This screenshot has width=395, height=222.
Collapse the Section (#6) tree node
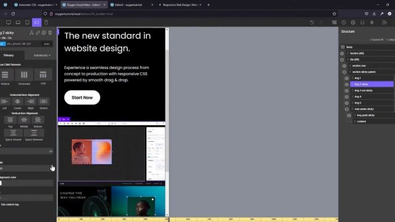coord(342,54)
